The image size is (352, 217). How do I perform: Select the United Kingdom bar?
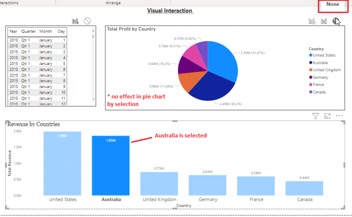pyautogui.click(x=159, y=183)
